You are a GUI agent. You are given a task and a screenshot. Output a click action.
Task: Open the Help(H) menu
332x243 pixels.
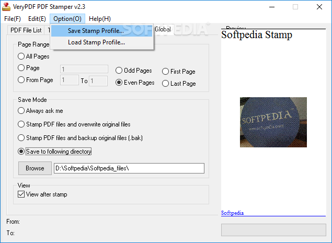(x=100, y=19)
